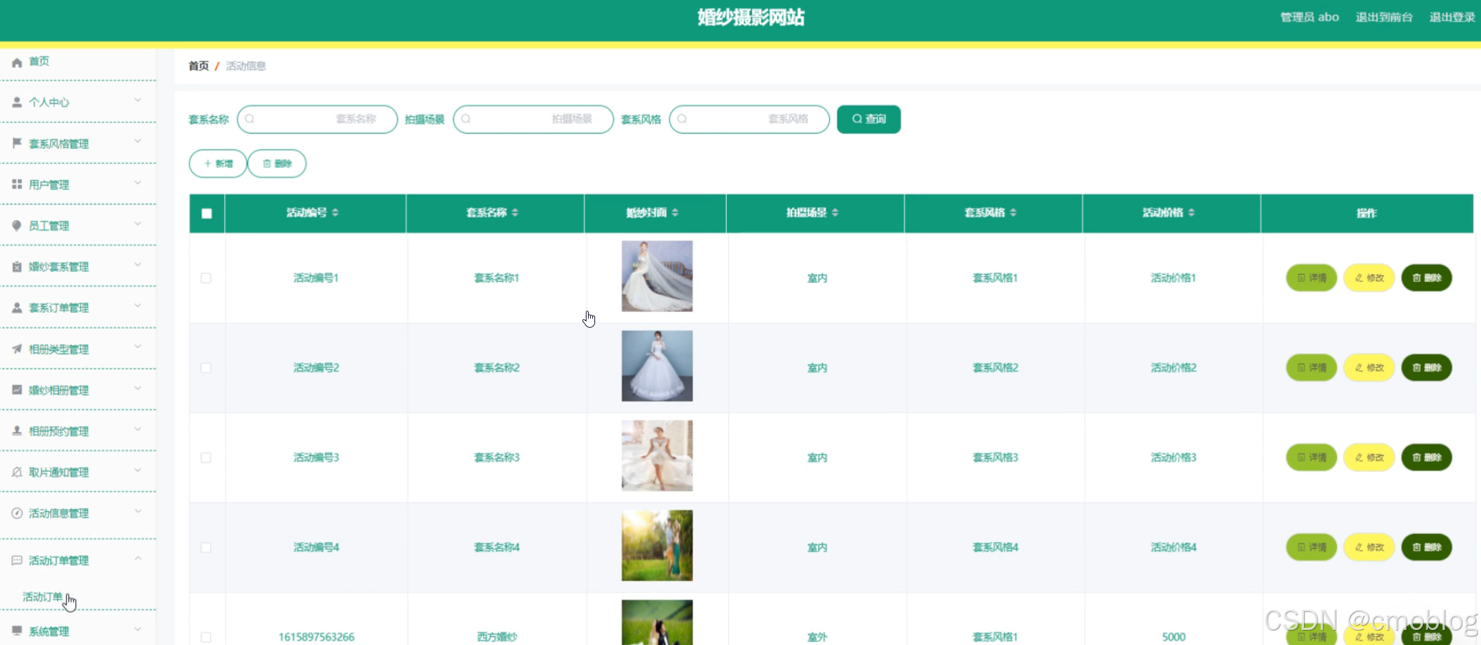The image size is (1481, 645).
Task: Toggle the select-all checkbox in table header
Action: (x=207, y=213)
